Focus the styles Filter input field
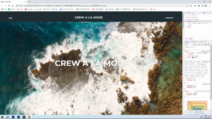The width and height of the screenshot is (212, 119). [188, 45]
